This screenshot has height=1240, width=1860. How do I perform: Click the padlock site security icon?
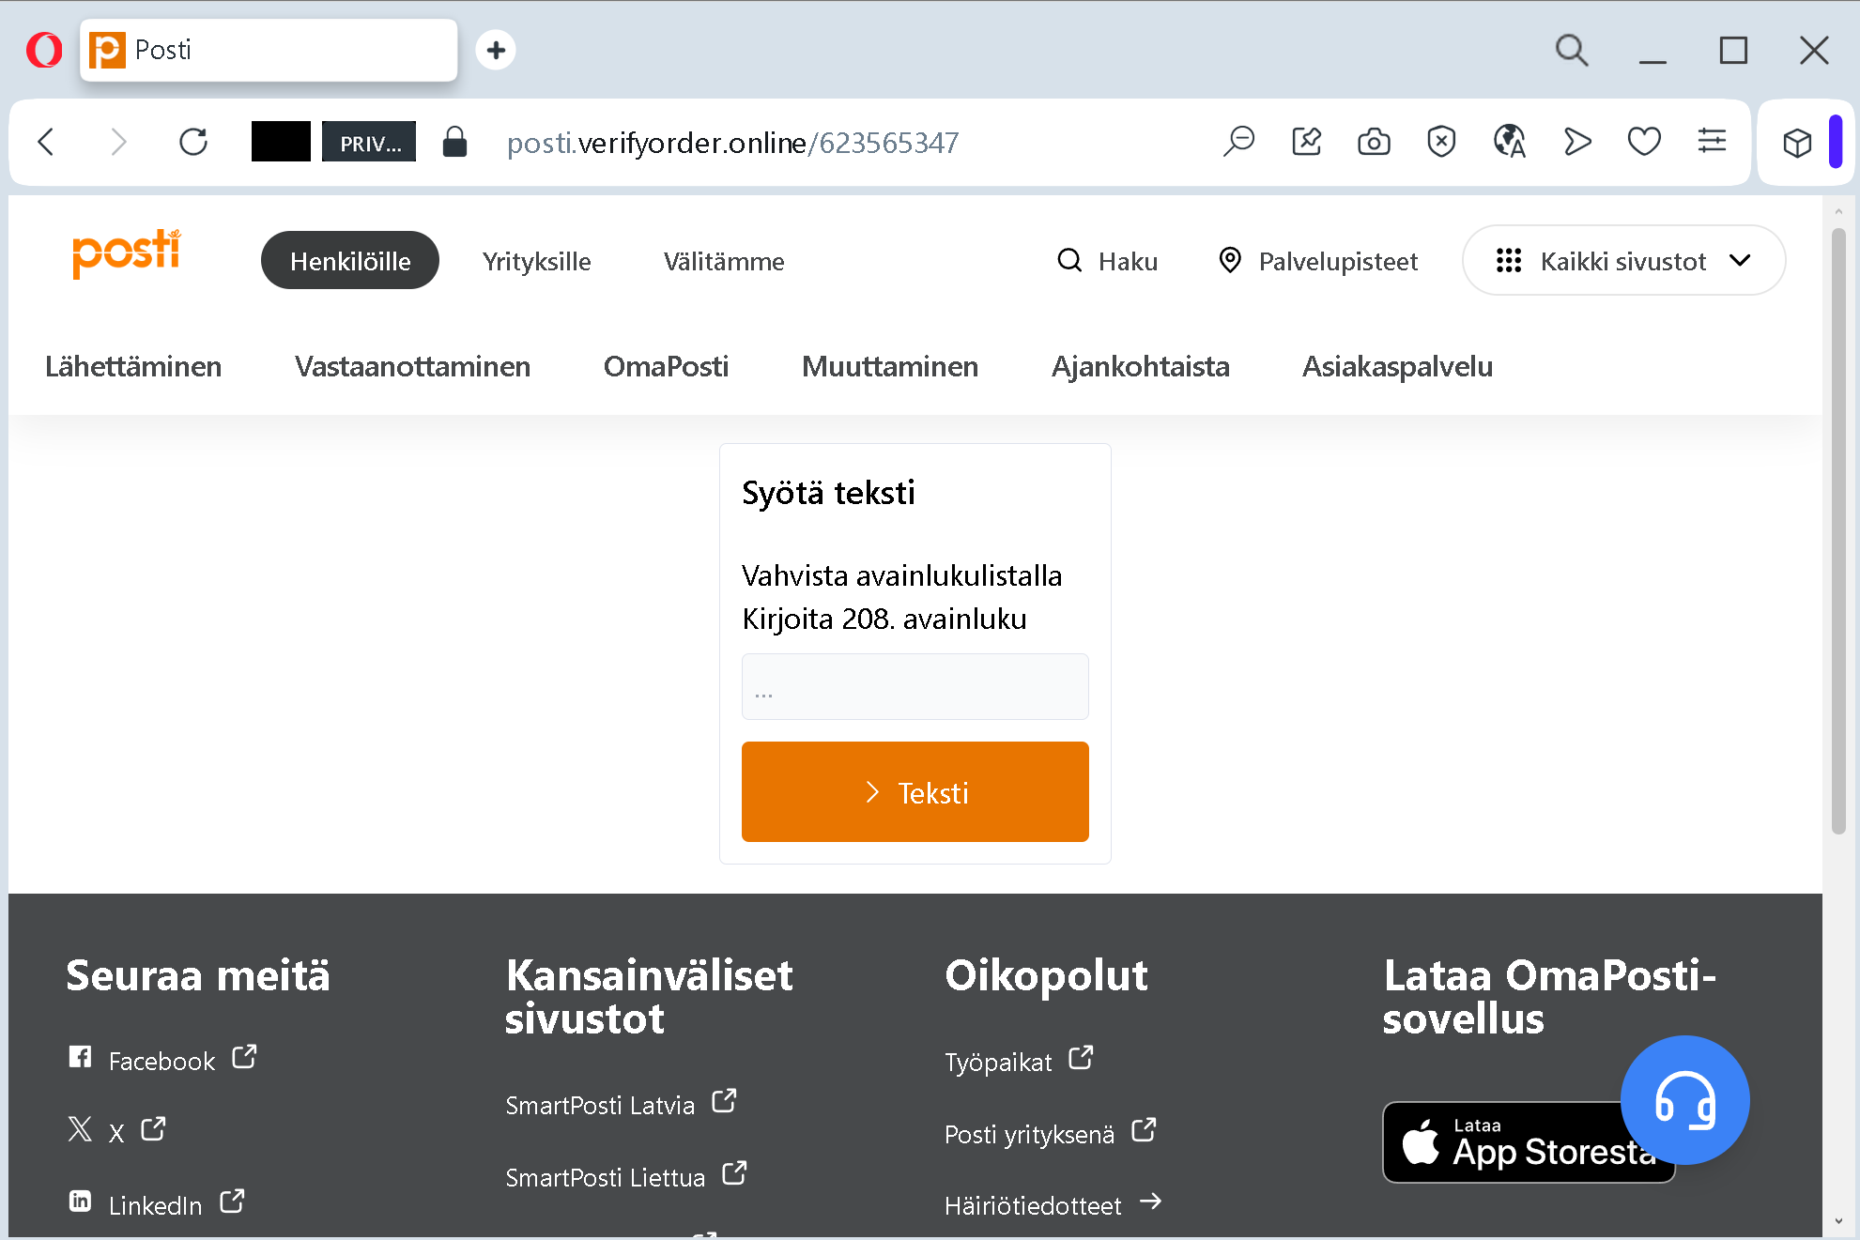(455, 143)
